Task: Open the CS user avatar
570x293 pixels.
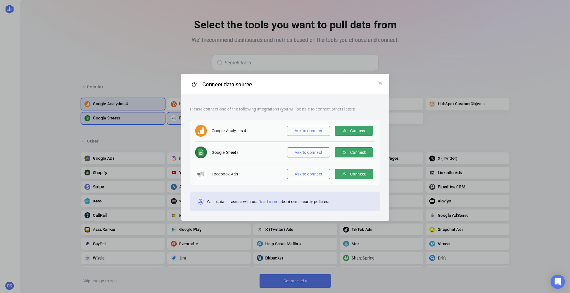Action: [10, 286]
